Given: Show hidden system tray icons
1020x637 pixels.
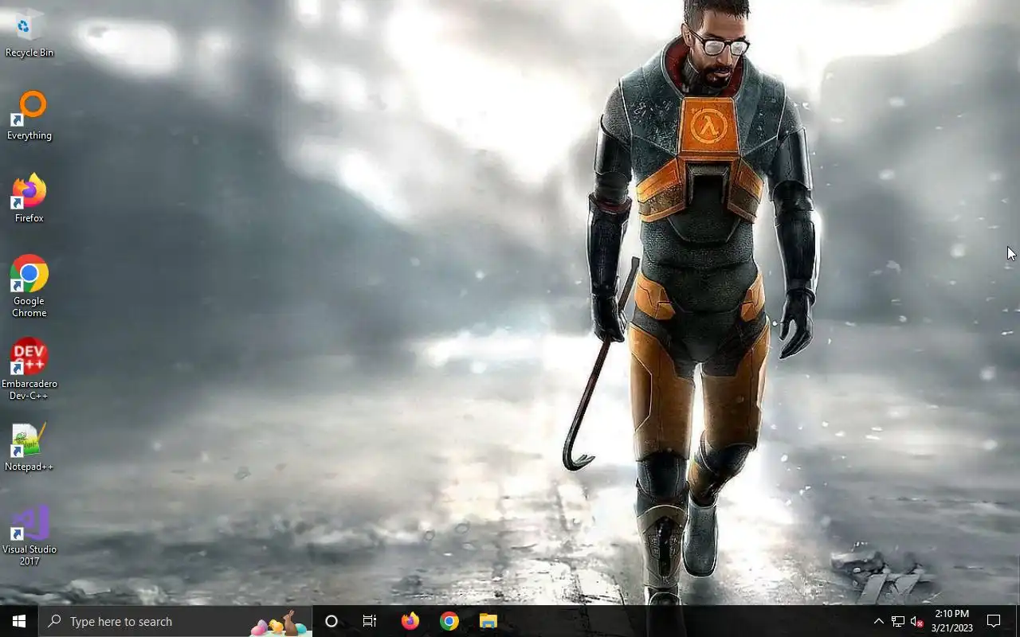Looking at the screenshot, I should 879,621.
